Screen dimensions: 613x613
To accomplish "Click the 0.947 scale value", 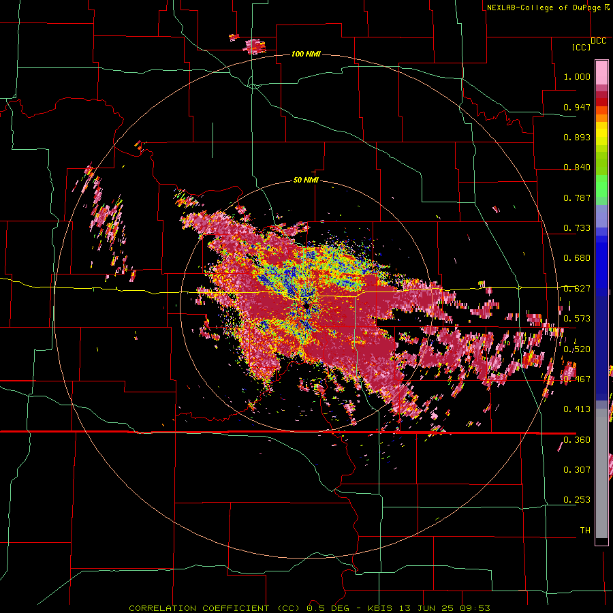I will pos(577,107).
